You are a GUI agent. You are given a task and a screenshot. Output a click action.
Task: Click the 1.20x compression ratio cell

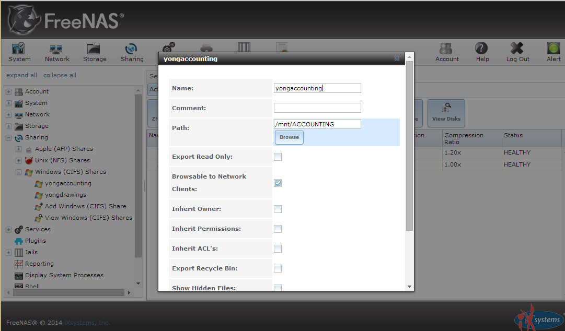pos(471,152)
